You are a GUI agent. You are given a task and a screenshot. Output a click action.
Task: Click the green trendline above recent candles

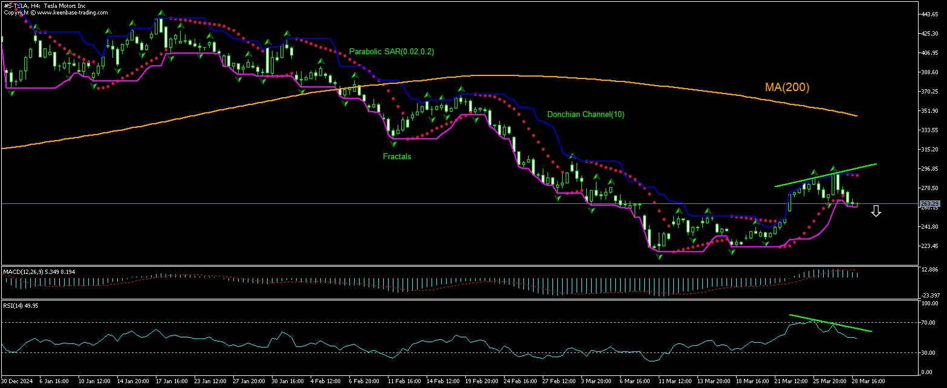click(825, 175)
